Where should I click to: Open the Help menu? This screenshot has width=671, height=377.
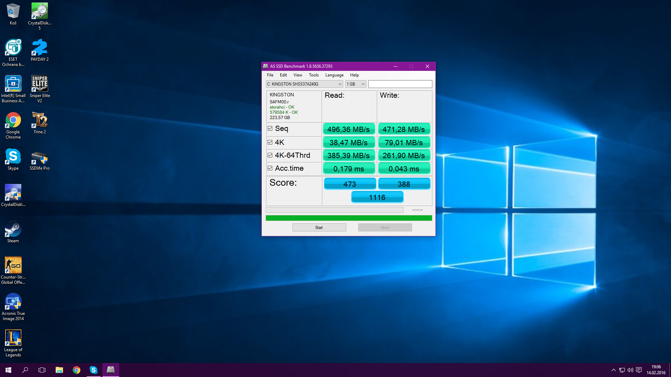354,75
